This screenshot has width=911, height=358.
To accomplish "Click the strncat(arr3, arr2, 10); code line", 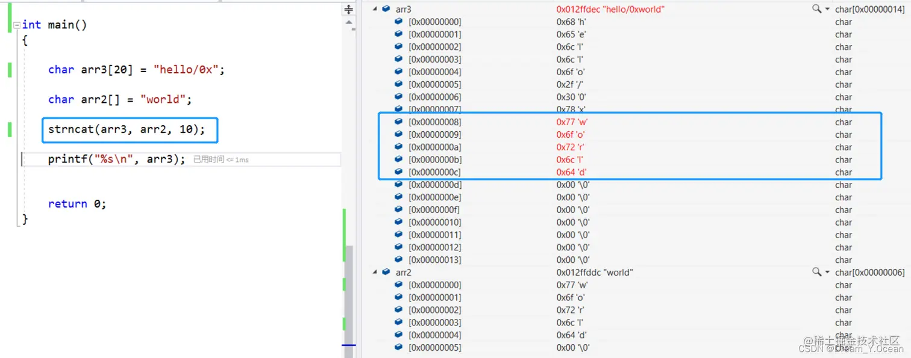I will pyautogui.click(x=127, y=129).
